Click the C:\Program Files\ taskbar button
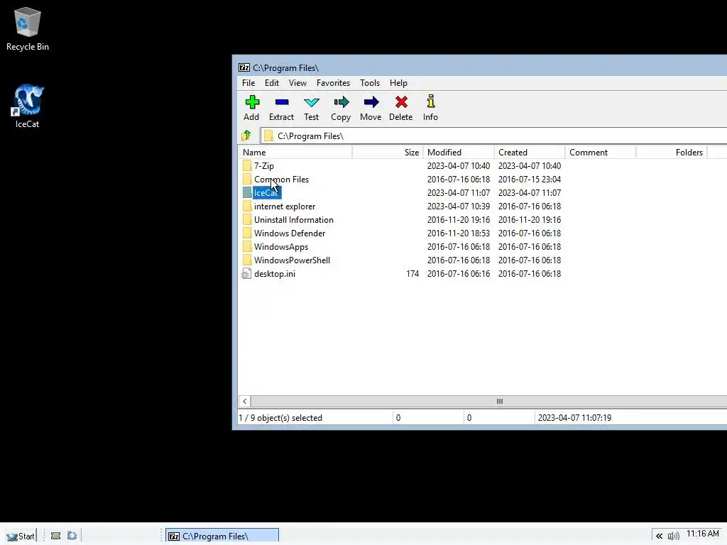This screenshot has height=545, width=727. coord(222,536)
